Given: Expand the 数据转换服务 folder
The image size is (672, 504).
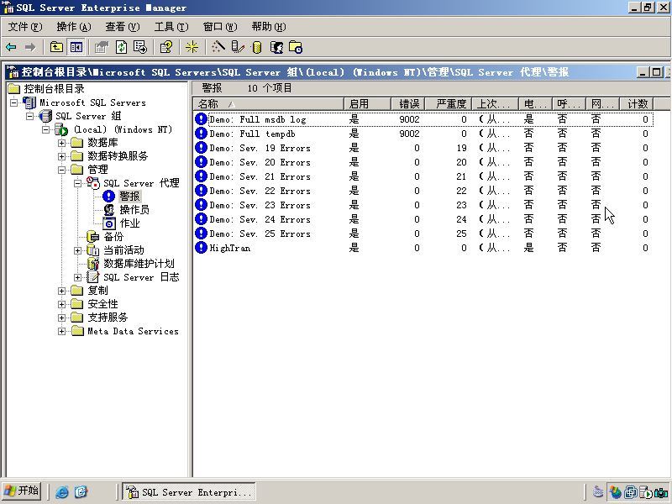Looking at the screenshot, I should 61,156.
